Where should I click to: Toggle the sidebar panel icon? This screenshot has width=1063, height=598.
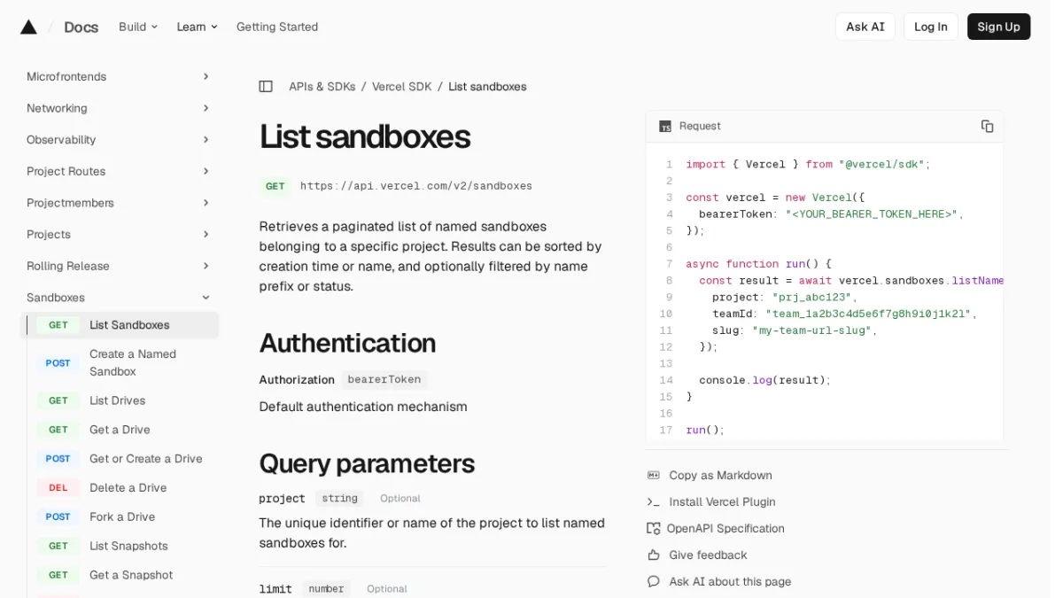pos(266,87)
